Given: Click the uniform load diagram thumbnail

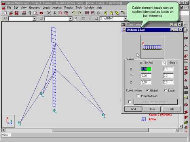Looking at the screenshot, I should click(152, 47).
